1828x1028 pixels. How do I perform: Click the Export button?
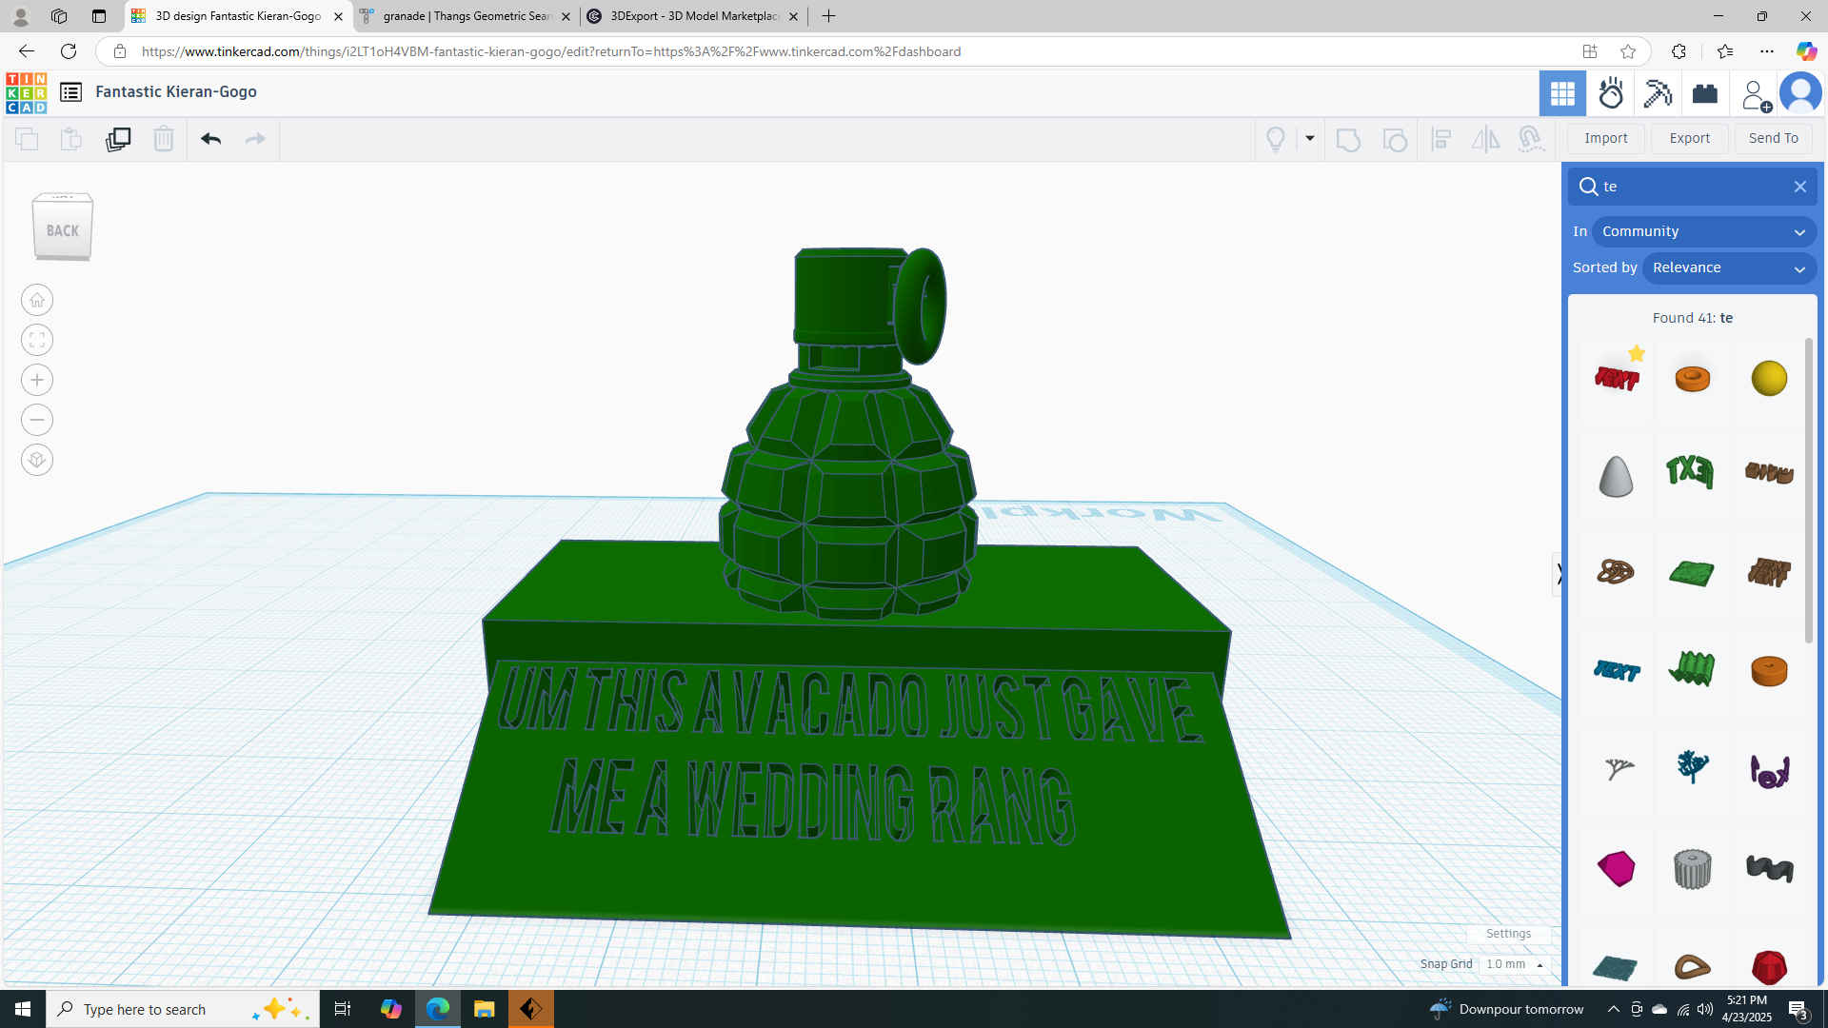coord(1690,138)
